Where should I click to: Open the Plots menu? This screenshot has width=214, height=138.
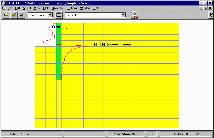(x=46, y=8)
